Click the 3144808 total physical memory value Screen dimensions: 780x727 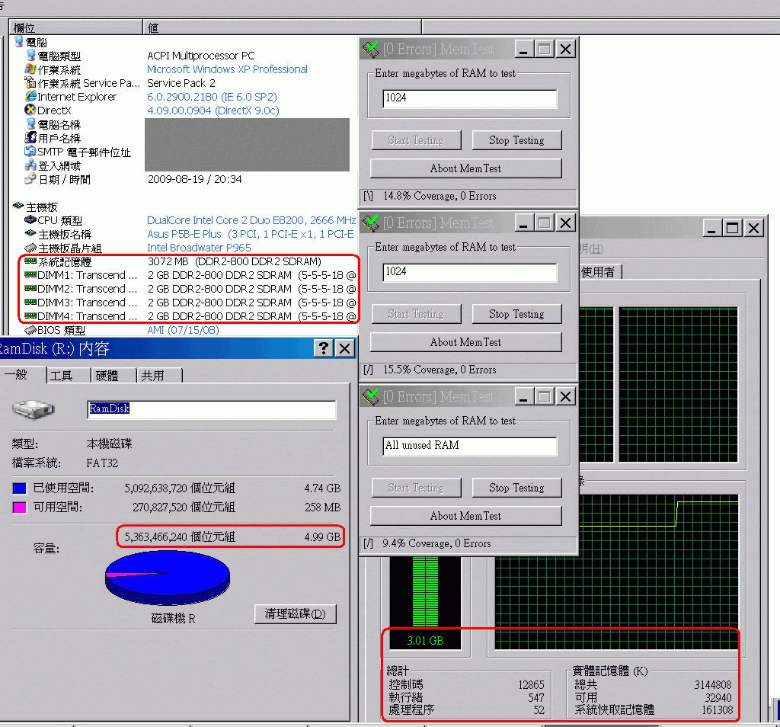click(x=713, y=684)
